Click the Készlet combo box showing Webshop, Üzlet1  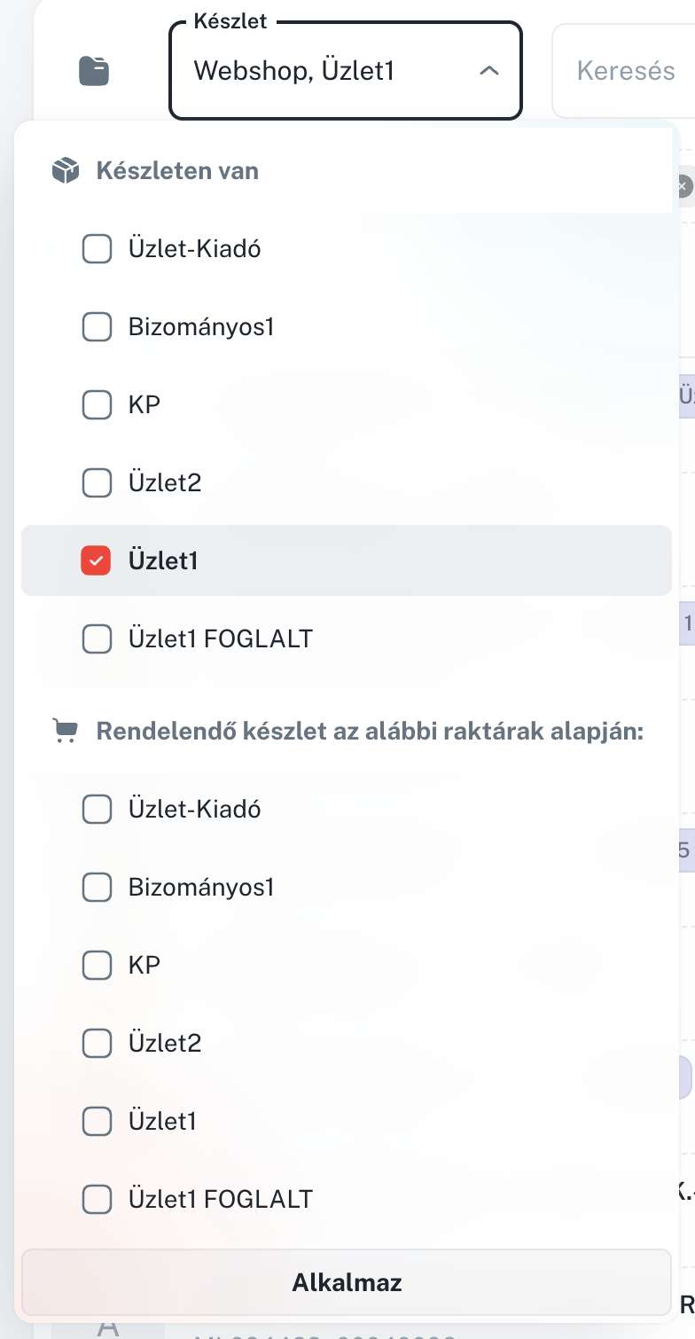click(x=328, y=71)
